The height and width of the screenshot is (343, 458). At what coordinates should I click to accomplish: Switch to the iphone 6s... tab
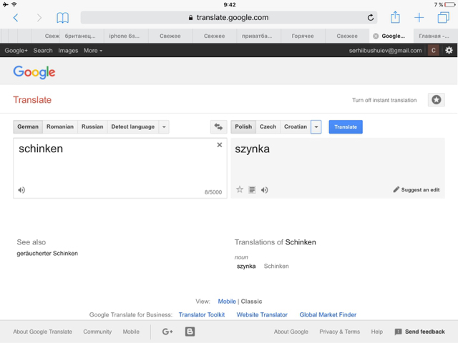(x=125, y=36)
